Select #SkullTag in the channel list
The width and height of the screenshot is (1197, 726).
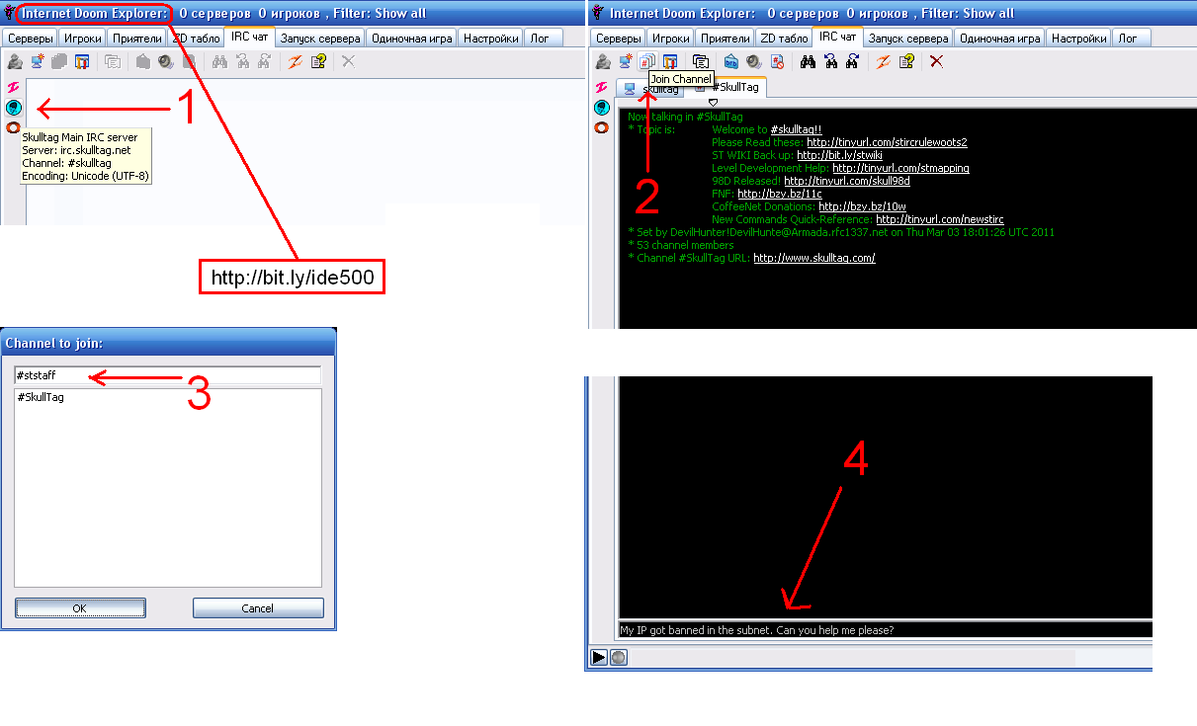click(42, 397)
